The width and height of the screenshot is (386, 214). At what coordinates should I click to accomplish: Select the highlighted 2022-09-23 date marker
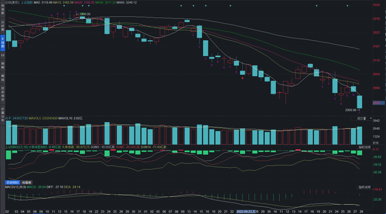[x=245, y=212]
